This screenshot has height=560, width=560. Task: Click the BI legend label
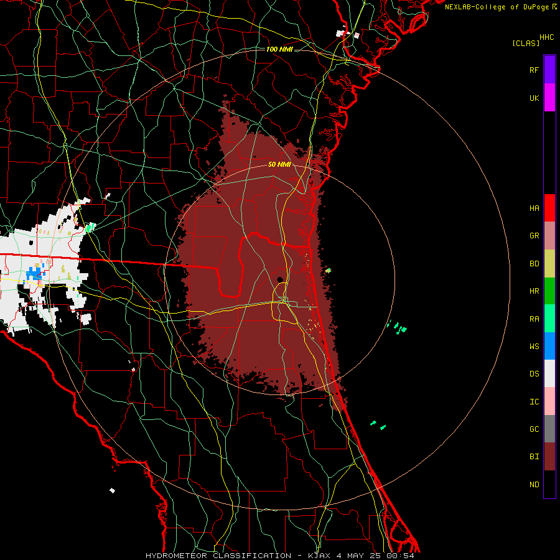(x=534, y=457)
